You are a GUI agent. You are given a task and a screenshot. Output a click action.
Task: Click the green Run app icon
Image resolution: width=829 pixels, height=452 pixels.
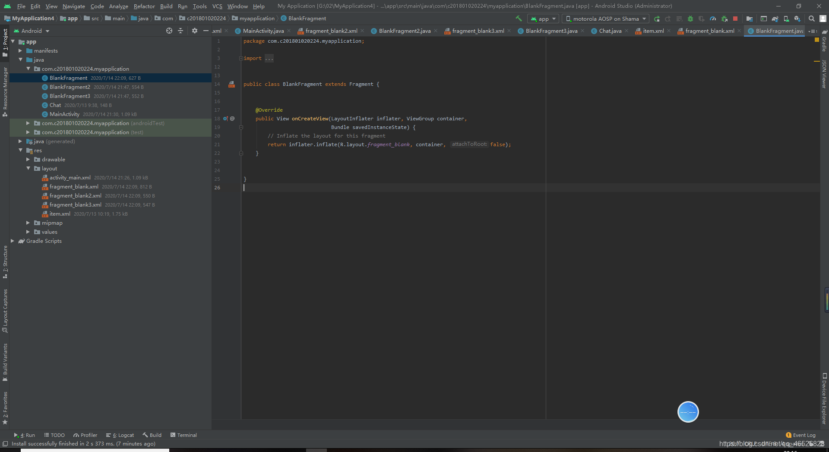(x=657, y=19)
